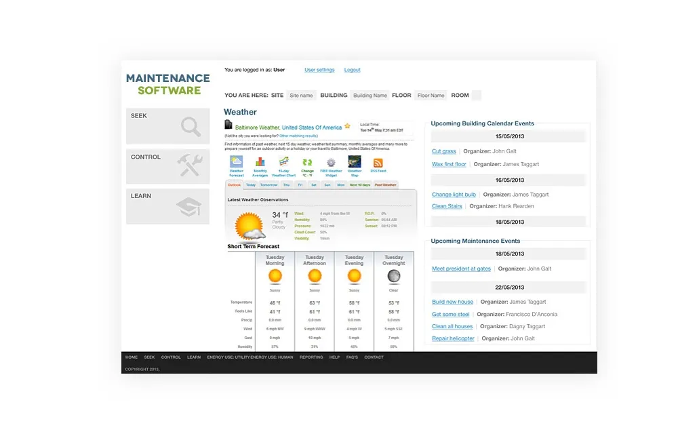
Task: Open the Meet president at gates event
Action: 461,269
